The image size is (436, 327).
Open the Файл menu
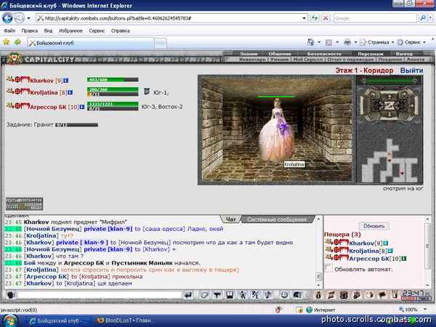(9, 31)
